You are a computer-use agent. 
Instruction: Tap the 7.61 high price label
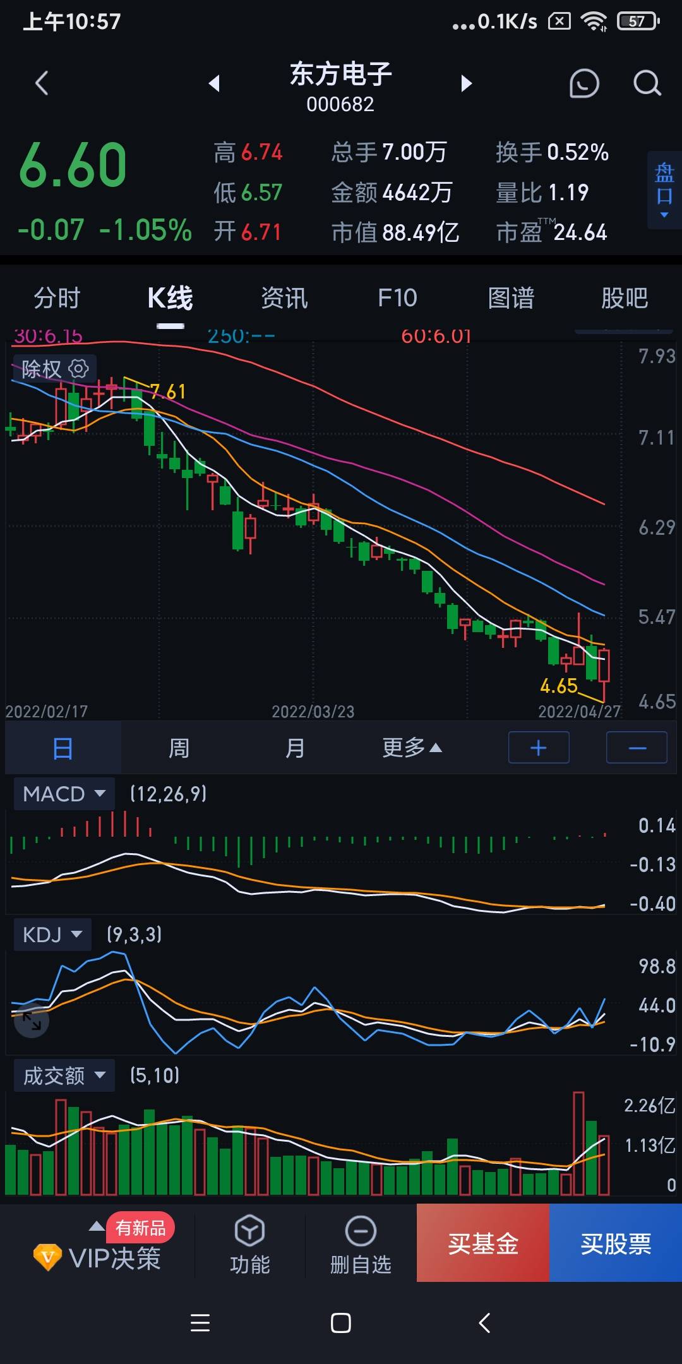click(168, 392)
